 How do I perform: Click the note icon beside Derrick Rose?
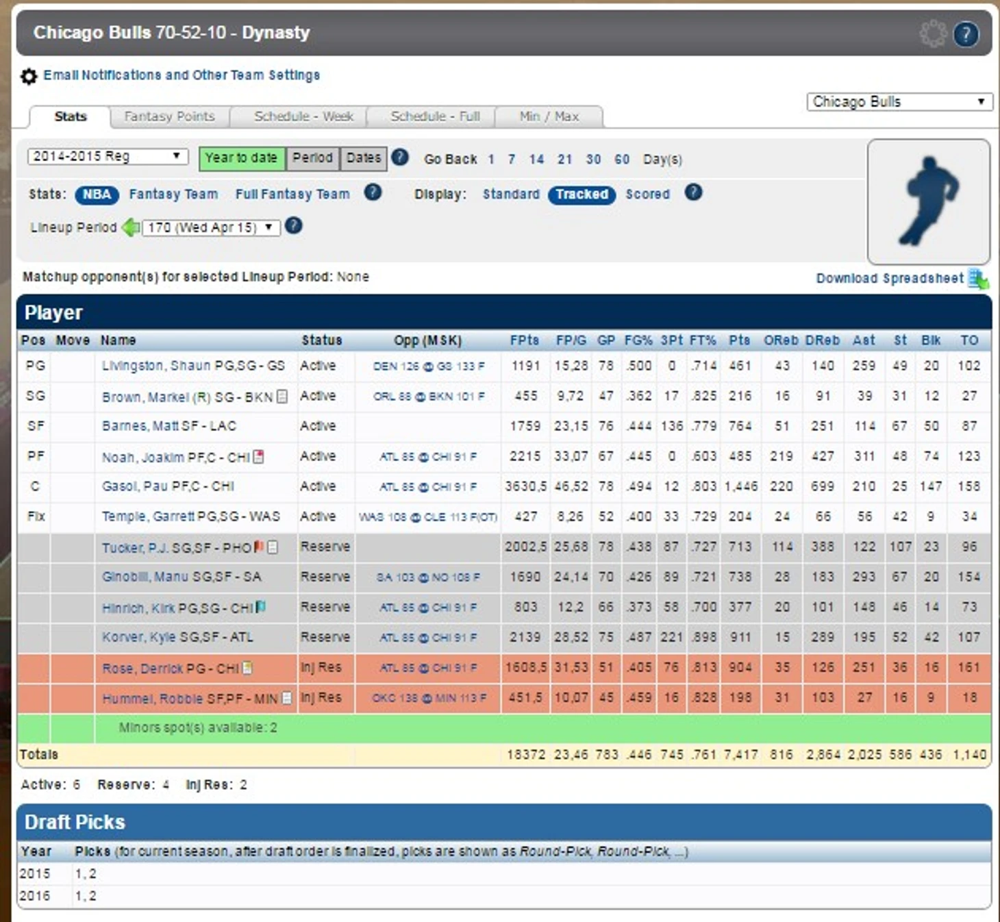tap(247, 668)
